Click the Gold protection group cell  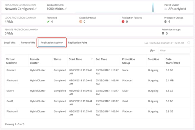click(x=125, y=101)
